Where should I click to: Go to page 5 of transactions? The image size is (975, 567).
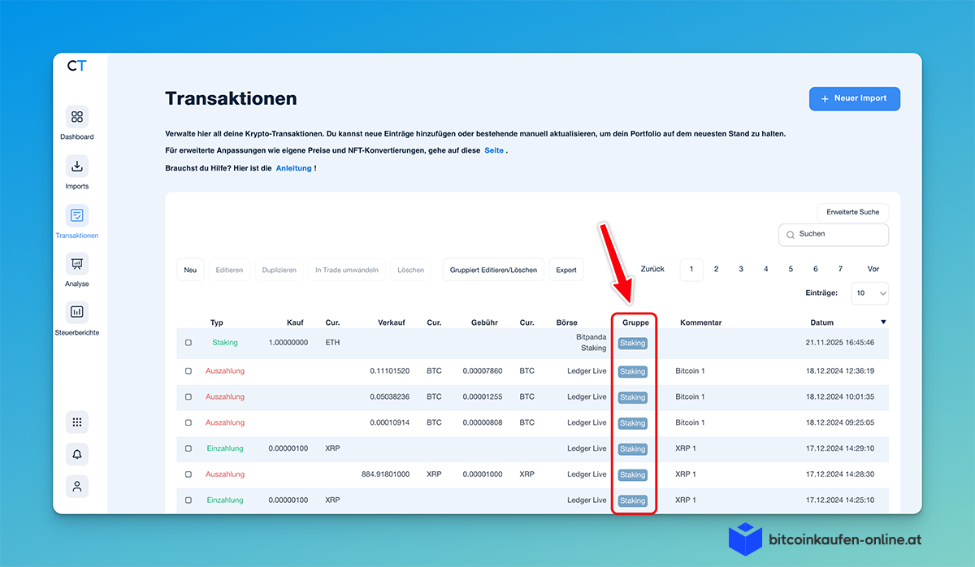[791, 270]
